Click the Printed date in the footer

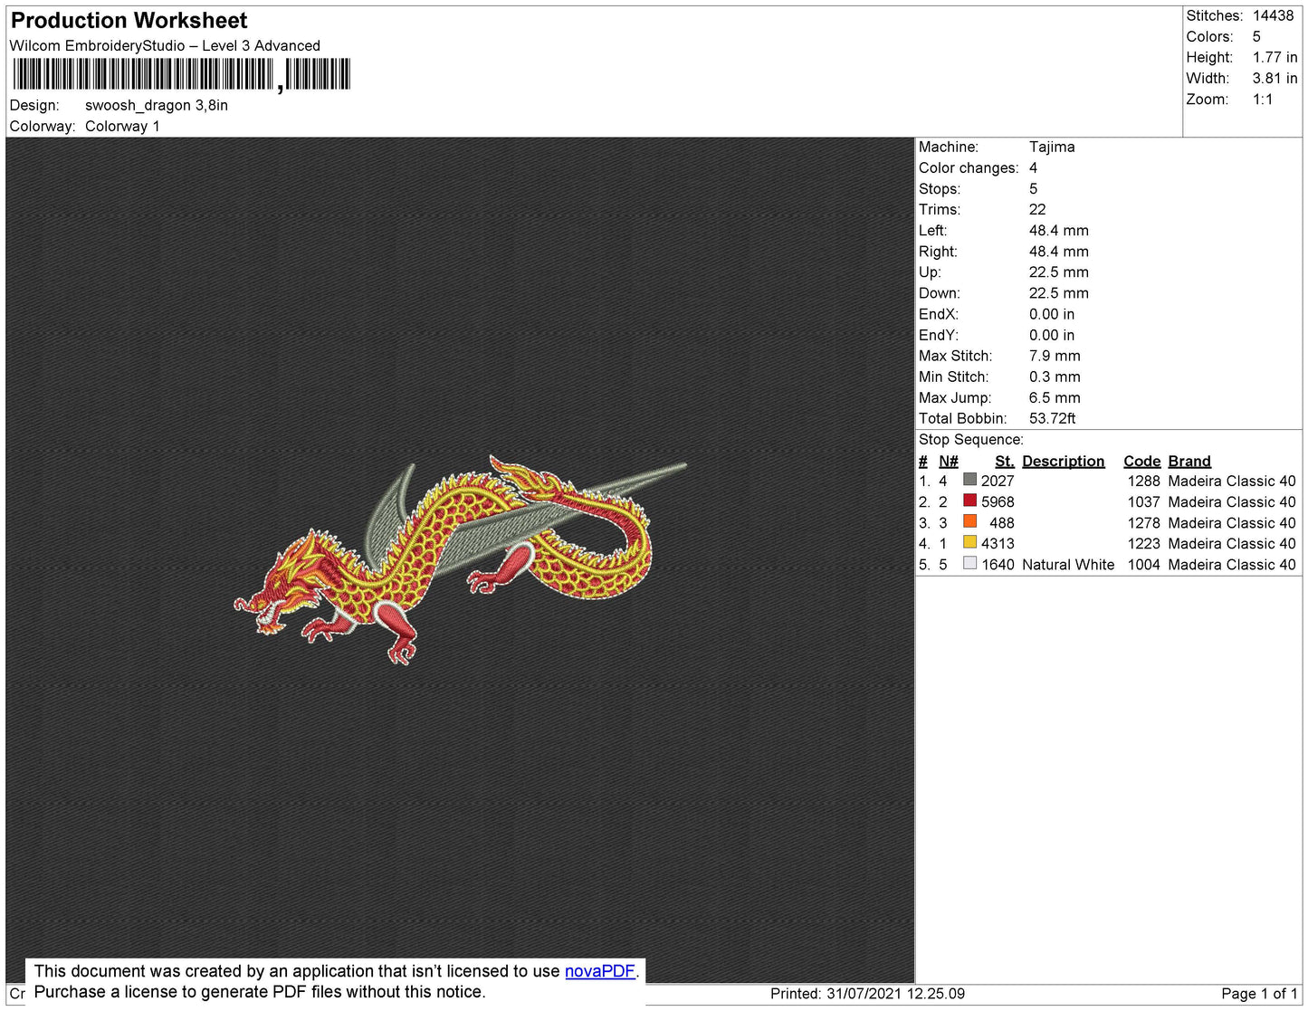866,993
